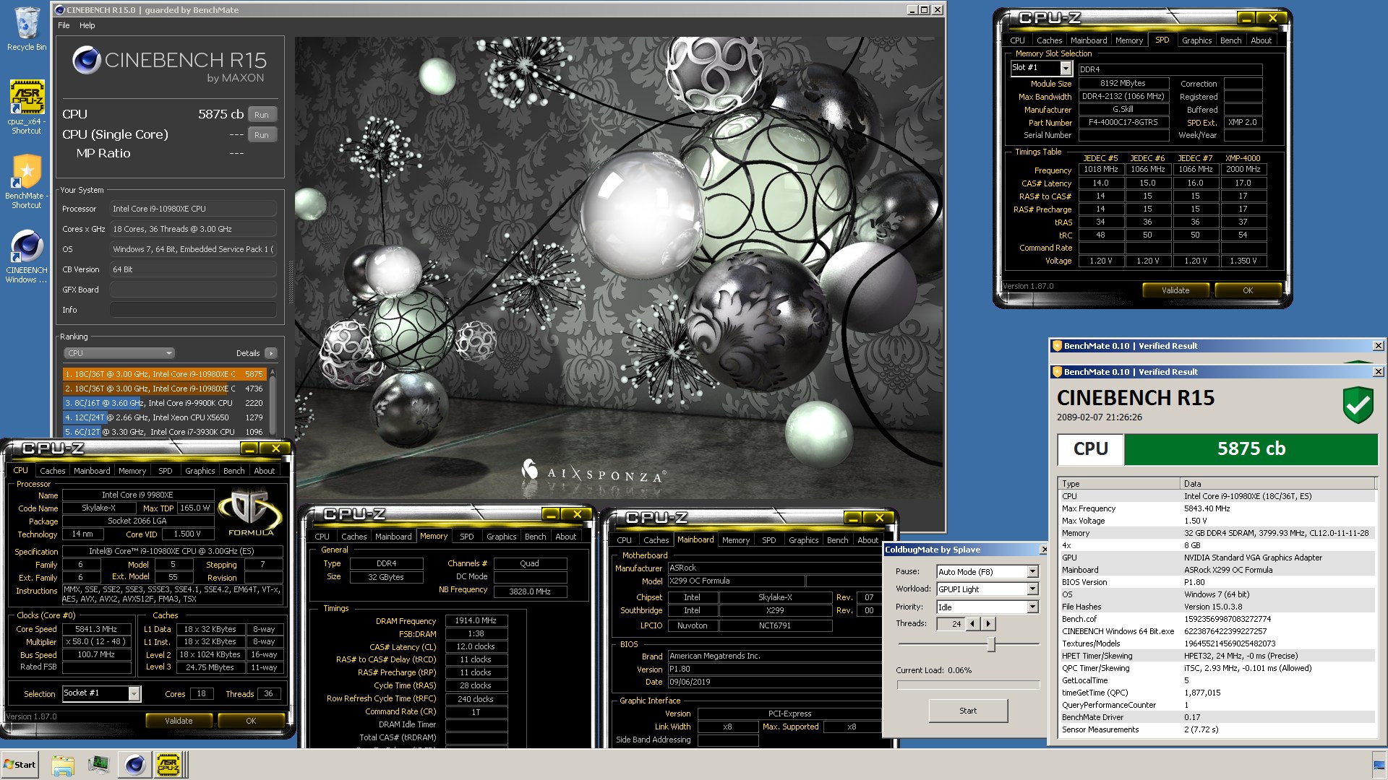
Task: Open the Recycle Bin desktop icon
Action: (x=27, y=29)
